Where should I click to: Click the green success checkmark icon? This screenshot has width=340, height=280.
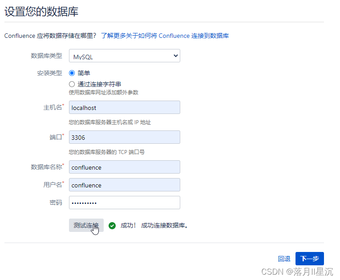point(112,226)
